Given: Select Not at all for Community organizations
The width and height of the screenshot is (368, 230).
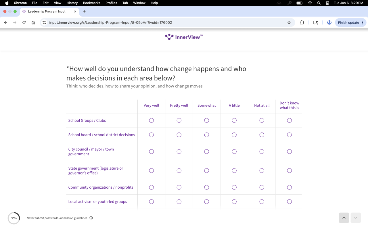Looking at the screenshot, I should (262, 187).
